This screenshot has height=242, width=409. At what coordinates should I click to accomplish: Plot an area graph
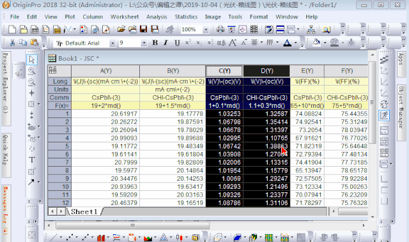[x=148, y=238]
